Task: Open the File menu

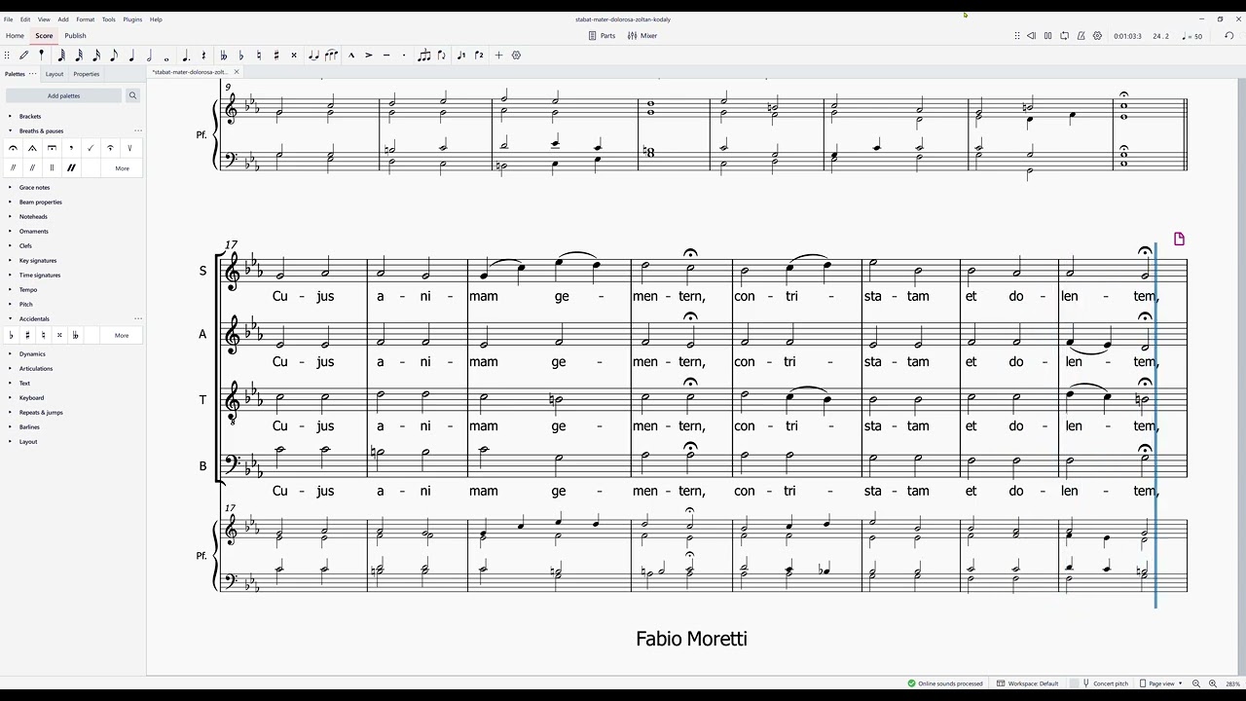Action: click(9, 19)
